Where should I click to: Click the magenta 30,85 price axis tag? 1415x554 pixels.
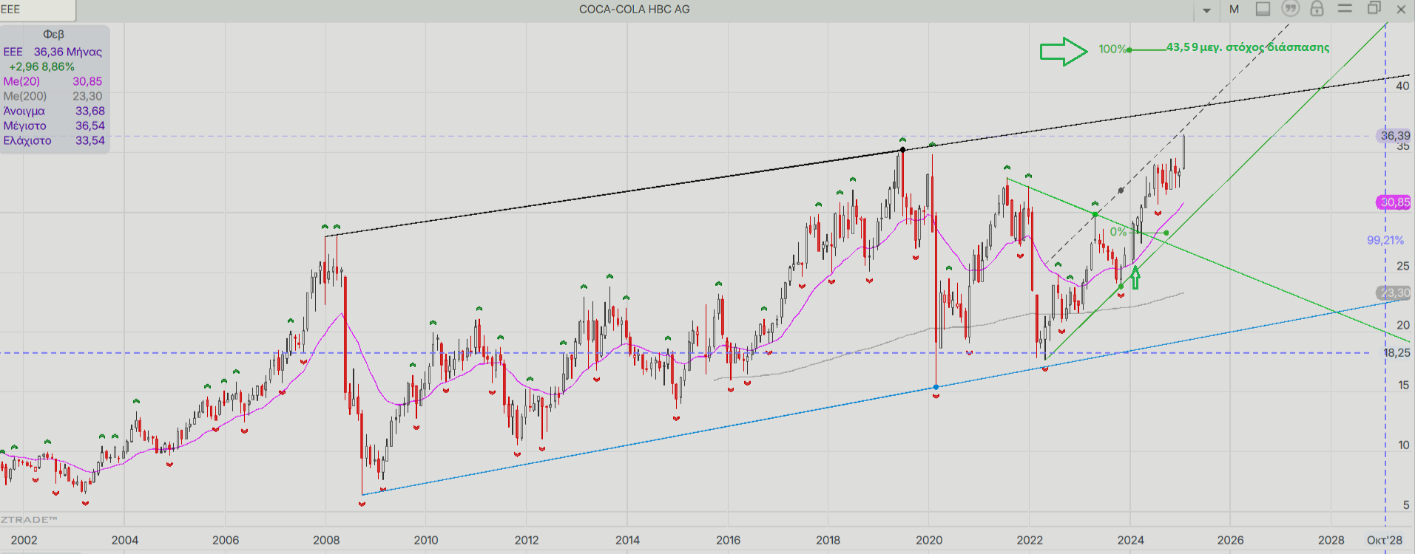[1394, 202]
